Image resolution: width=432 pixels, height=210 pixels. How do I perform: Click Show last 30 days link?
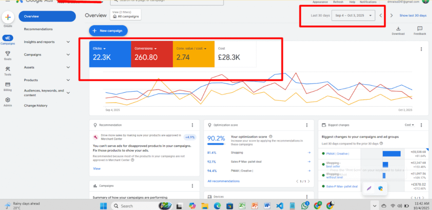[413, 16]
